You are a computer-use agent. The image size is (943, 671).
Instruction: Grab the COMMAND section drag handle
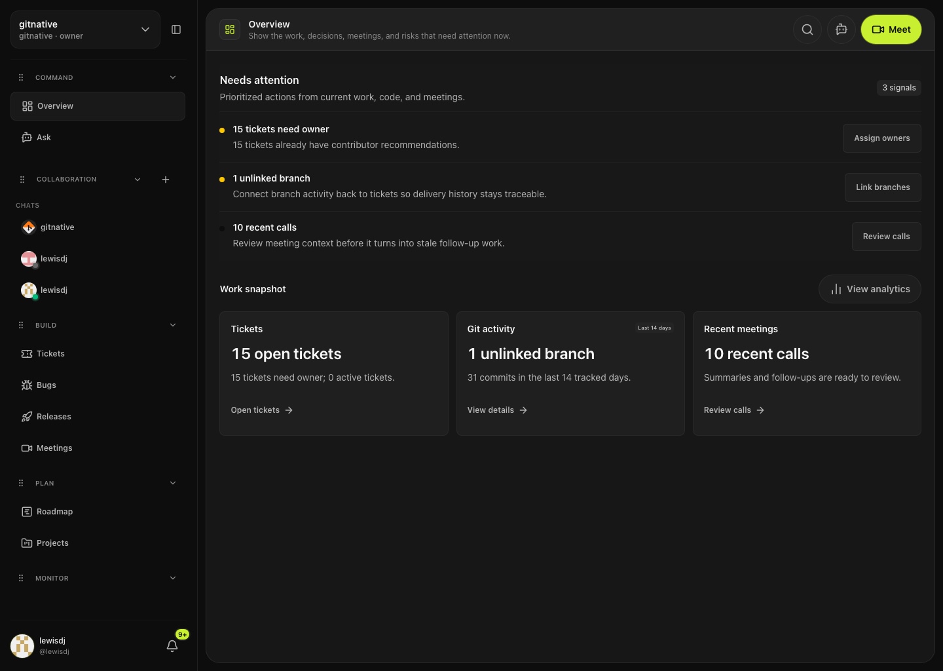pos(21,77)
